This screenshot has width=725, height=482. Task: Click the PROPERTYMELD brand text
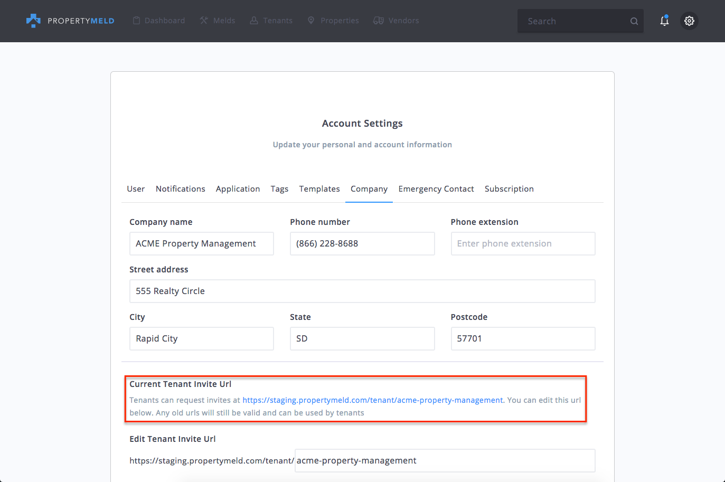pos(81,21)
